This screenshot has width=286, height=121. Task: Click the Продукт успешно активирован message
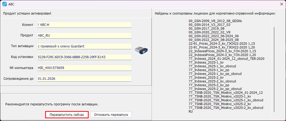[x=27, y=13]
